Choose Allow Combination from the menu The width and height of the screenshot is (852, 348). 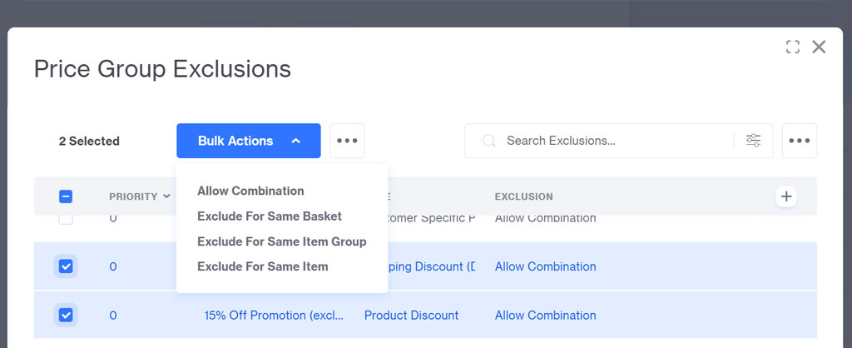pyautogui.click(x=250, y=191)
